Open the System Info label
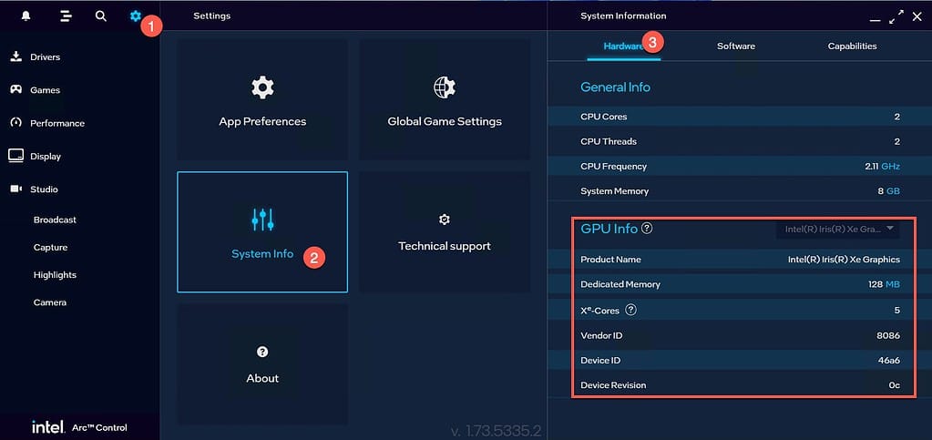 [262, 254]
